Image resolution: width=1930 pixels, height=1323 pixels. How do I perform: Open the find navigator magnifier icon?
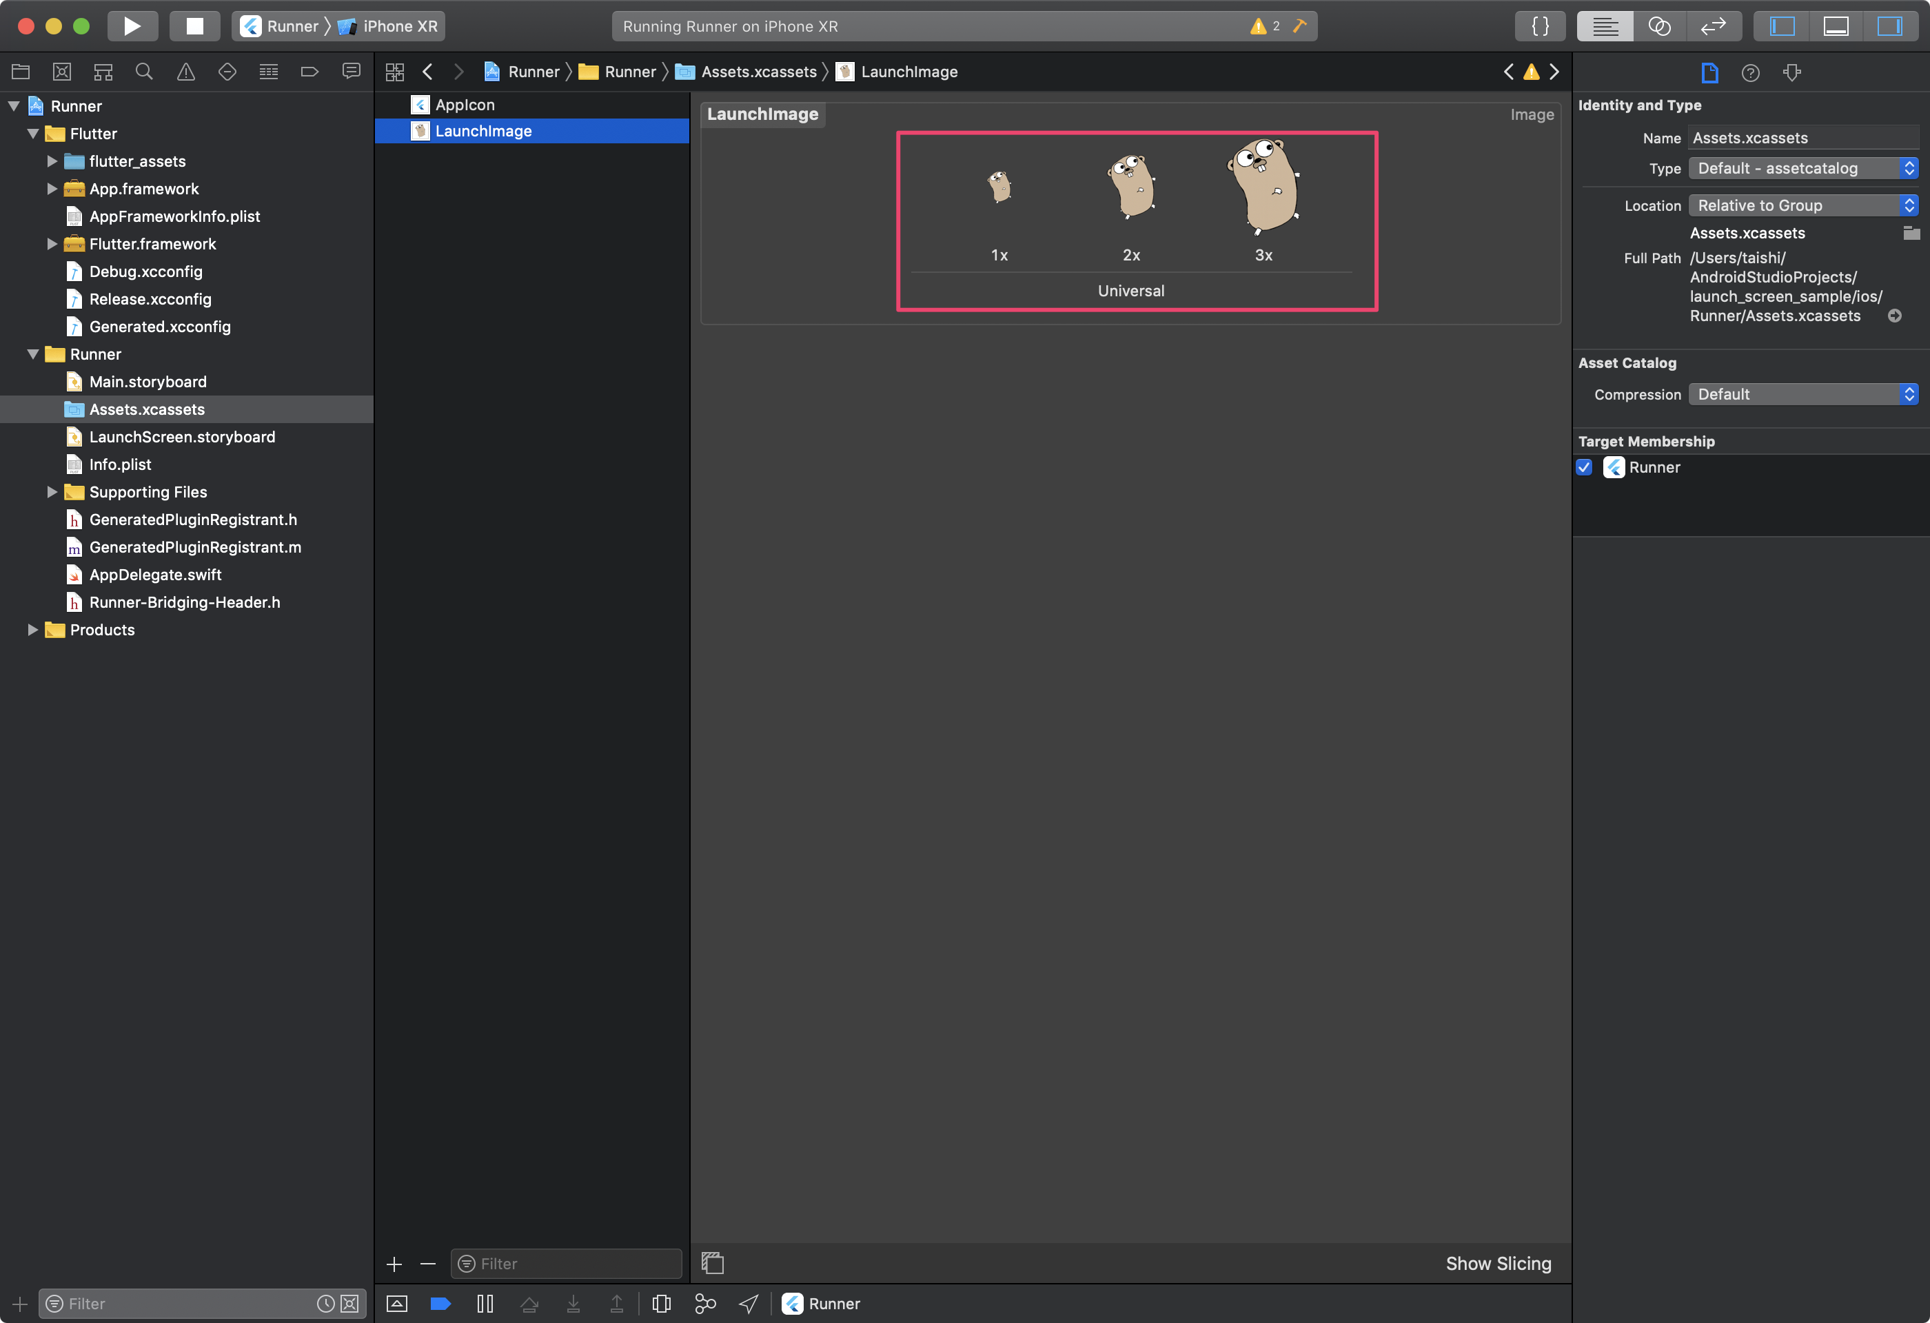tap(143, 72)
